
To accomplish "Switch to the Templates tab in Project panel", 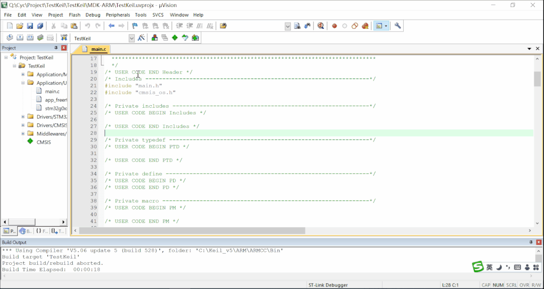I will click(x=58, y=231).
